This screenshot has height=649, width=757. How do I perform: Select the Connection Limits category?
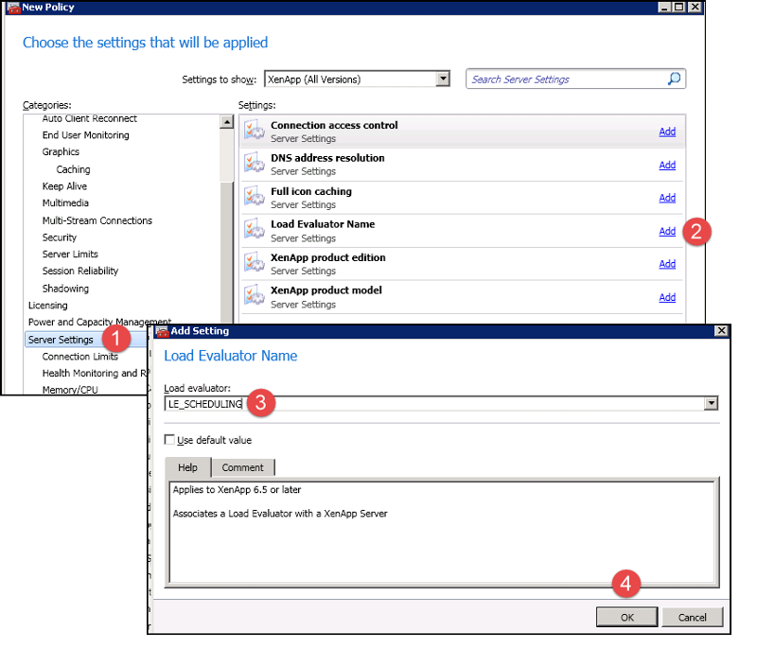(79, 357)
